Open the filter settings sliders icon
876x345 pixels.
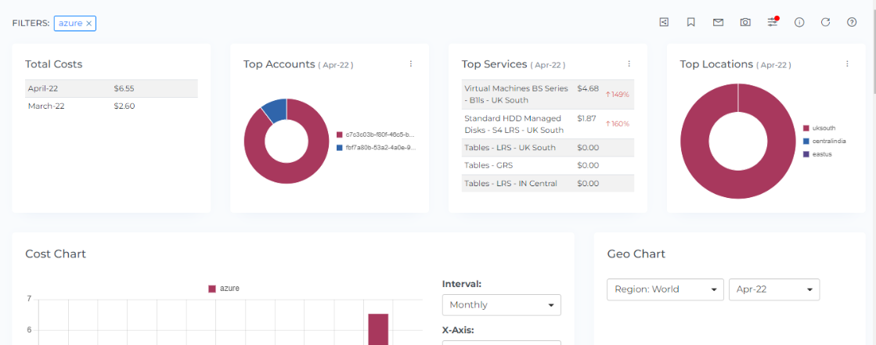773,23
